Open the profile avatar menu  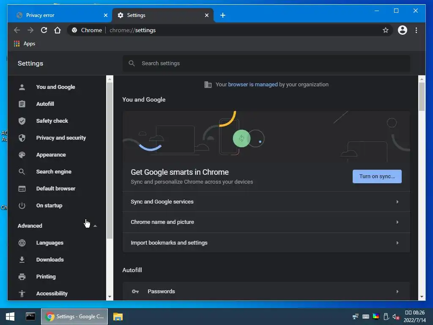(403, 30)
